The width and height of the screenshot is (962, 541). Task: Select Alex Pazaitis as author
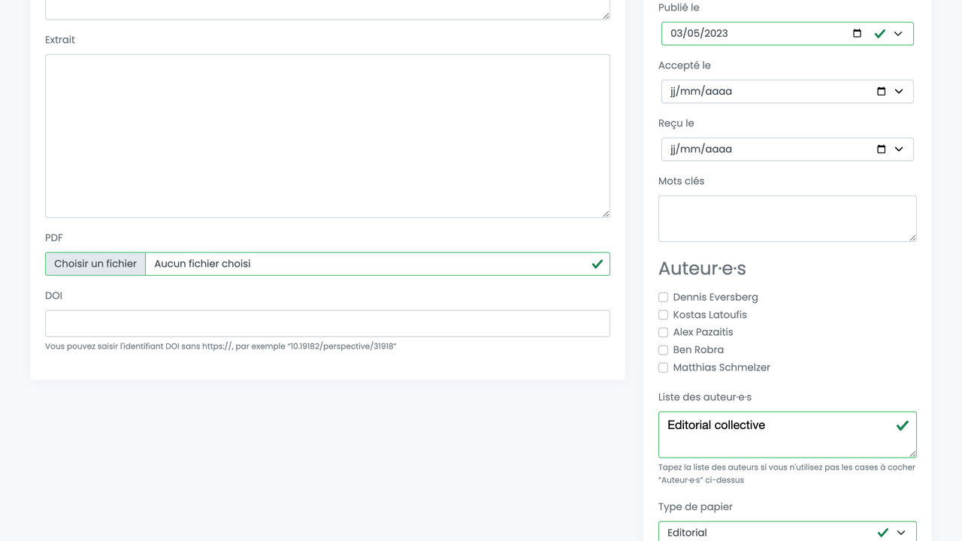click(x=663, y=332)
